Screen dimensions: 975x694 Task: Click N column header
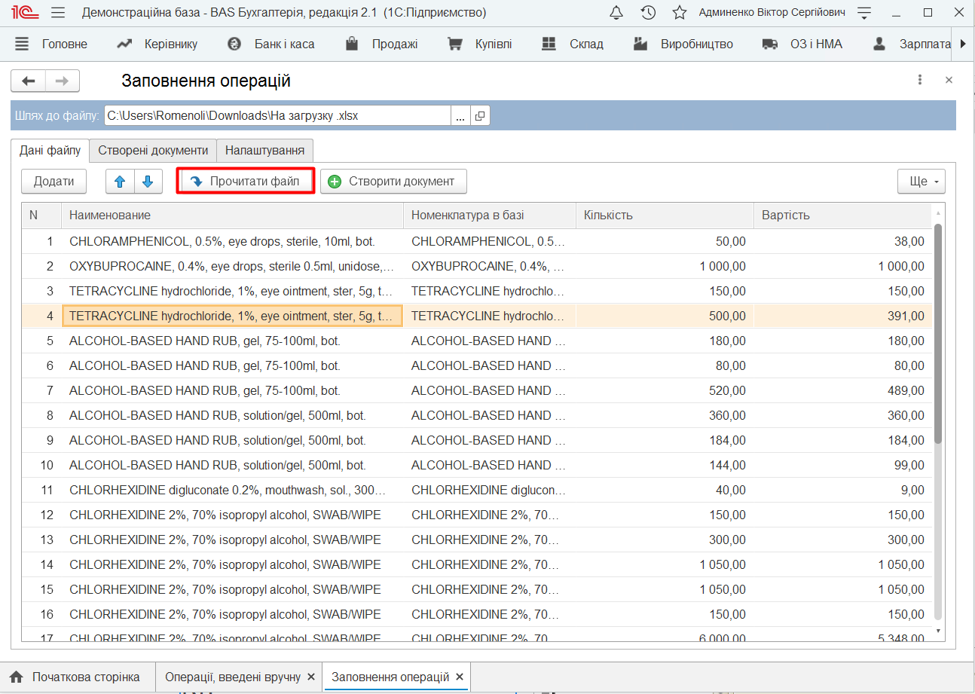click(x=41, y=216)
